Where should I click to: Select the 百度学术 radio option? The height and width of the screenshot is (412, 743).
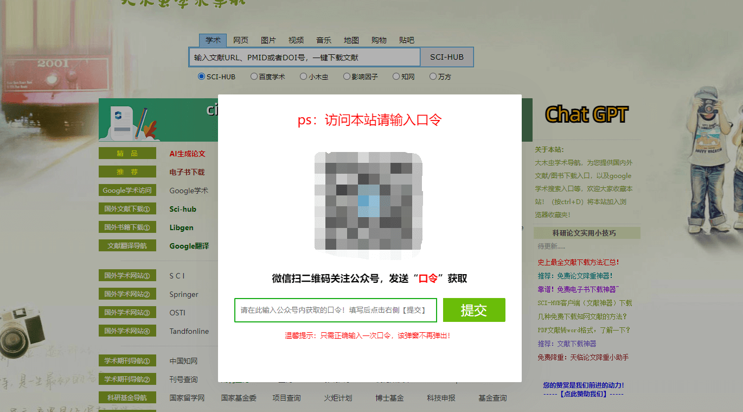(x=254, y=77)
